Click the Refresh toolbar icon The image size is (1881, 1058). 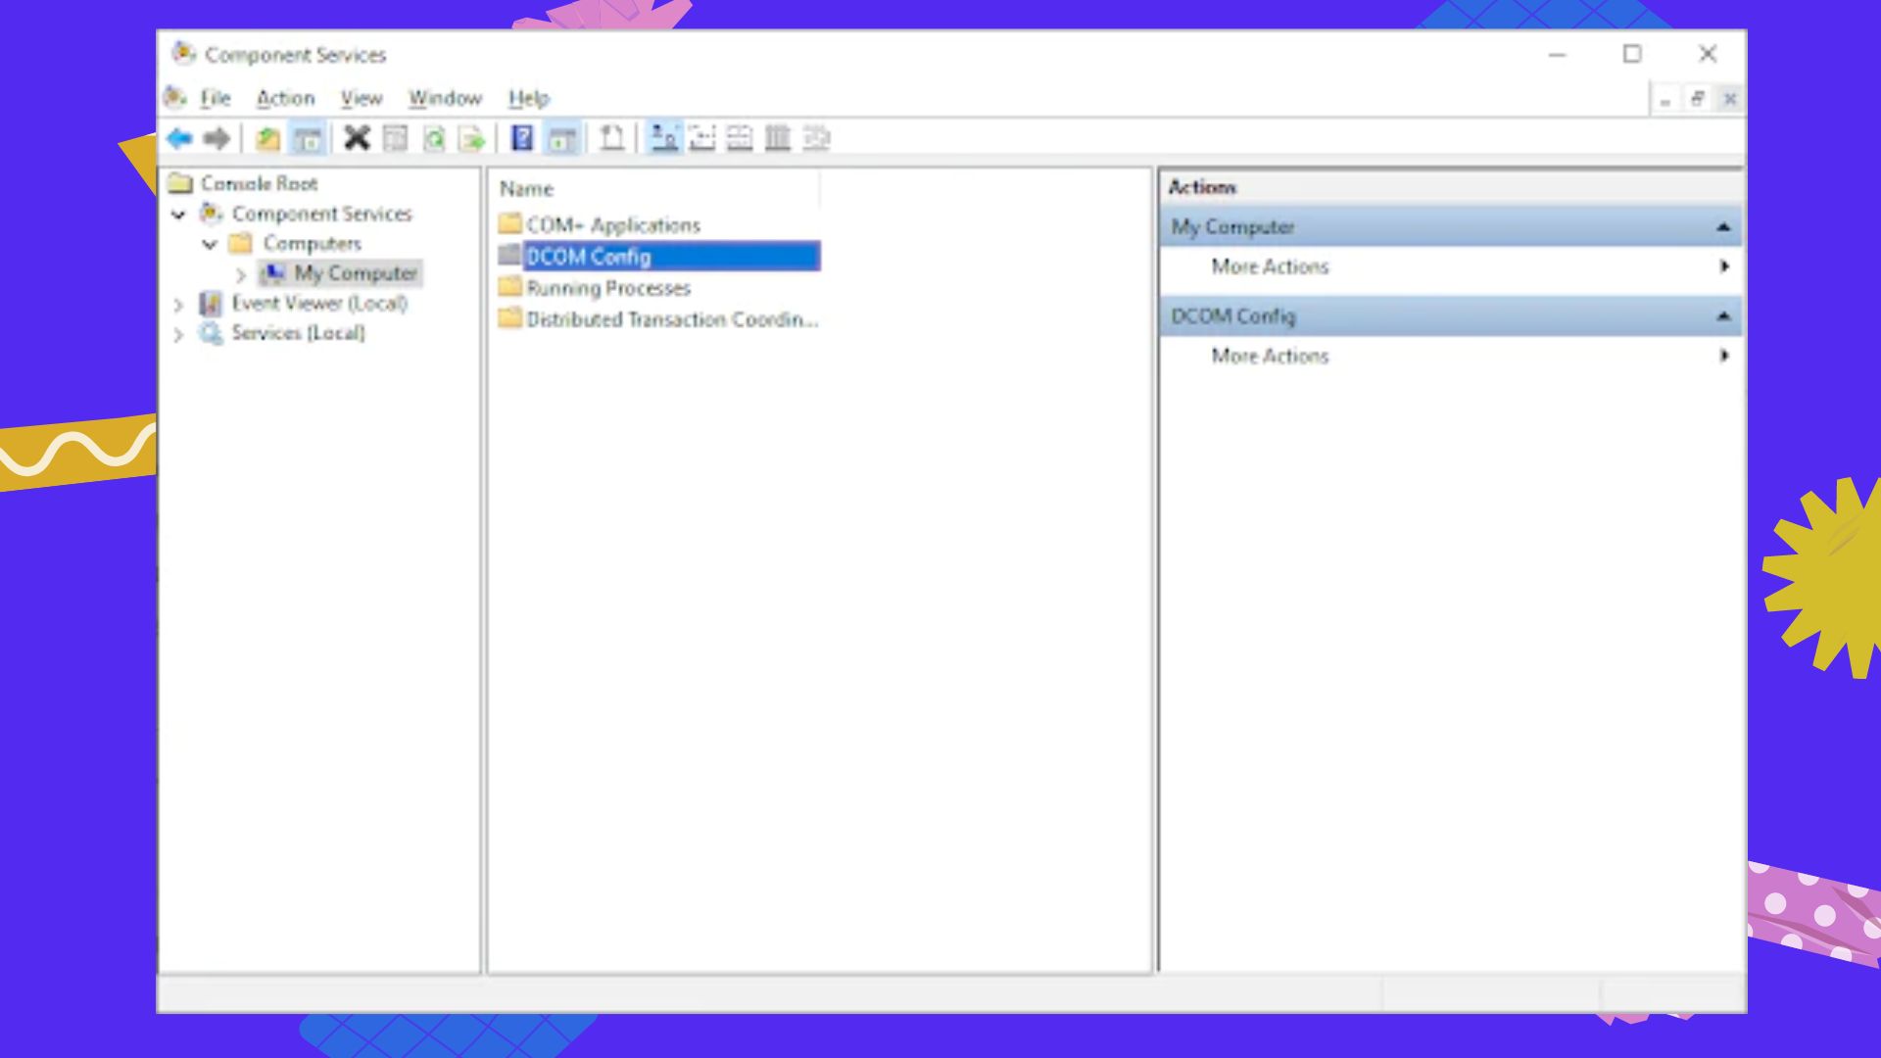point(434,139)
